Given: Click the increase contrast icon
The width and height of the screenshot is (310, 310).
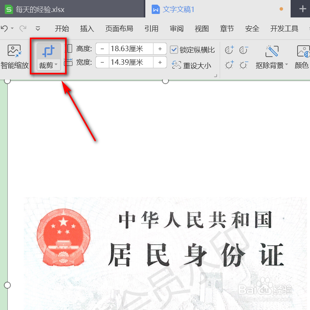Looking at the screenshot, I should pos(229,50).
